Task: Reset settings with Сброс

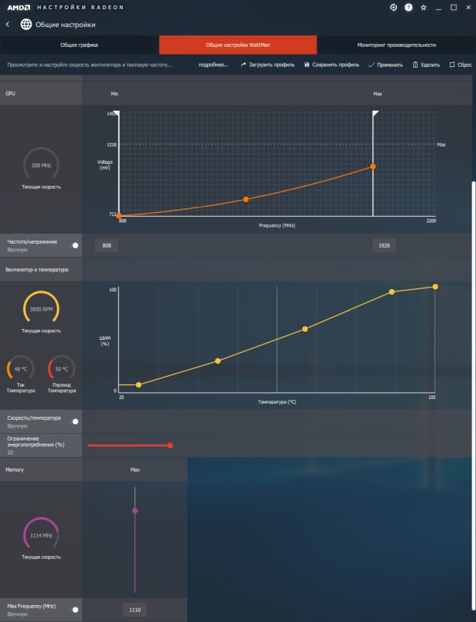Action: pos(461,65)
